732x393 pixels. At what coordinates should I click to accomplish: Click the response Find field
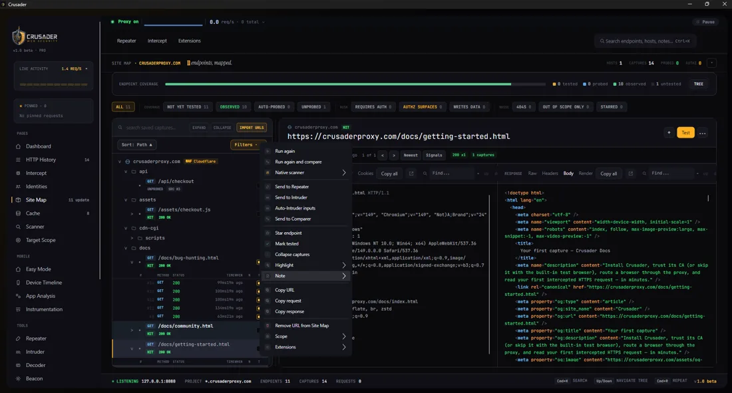(x=671, y=173)
